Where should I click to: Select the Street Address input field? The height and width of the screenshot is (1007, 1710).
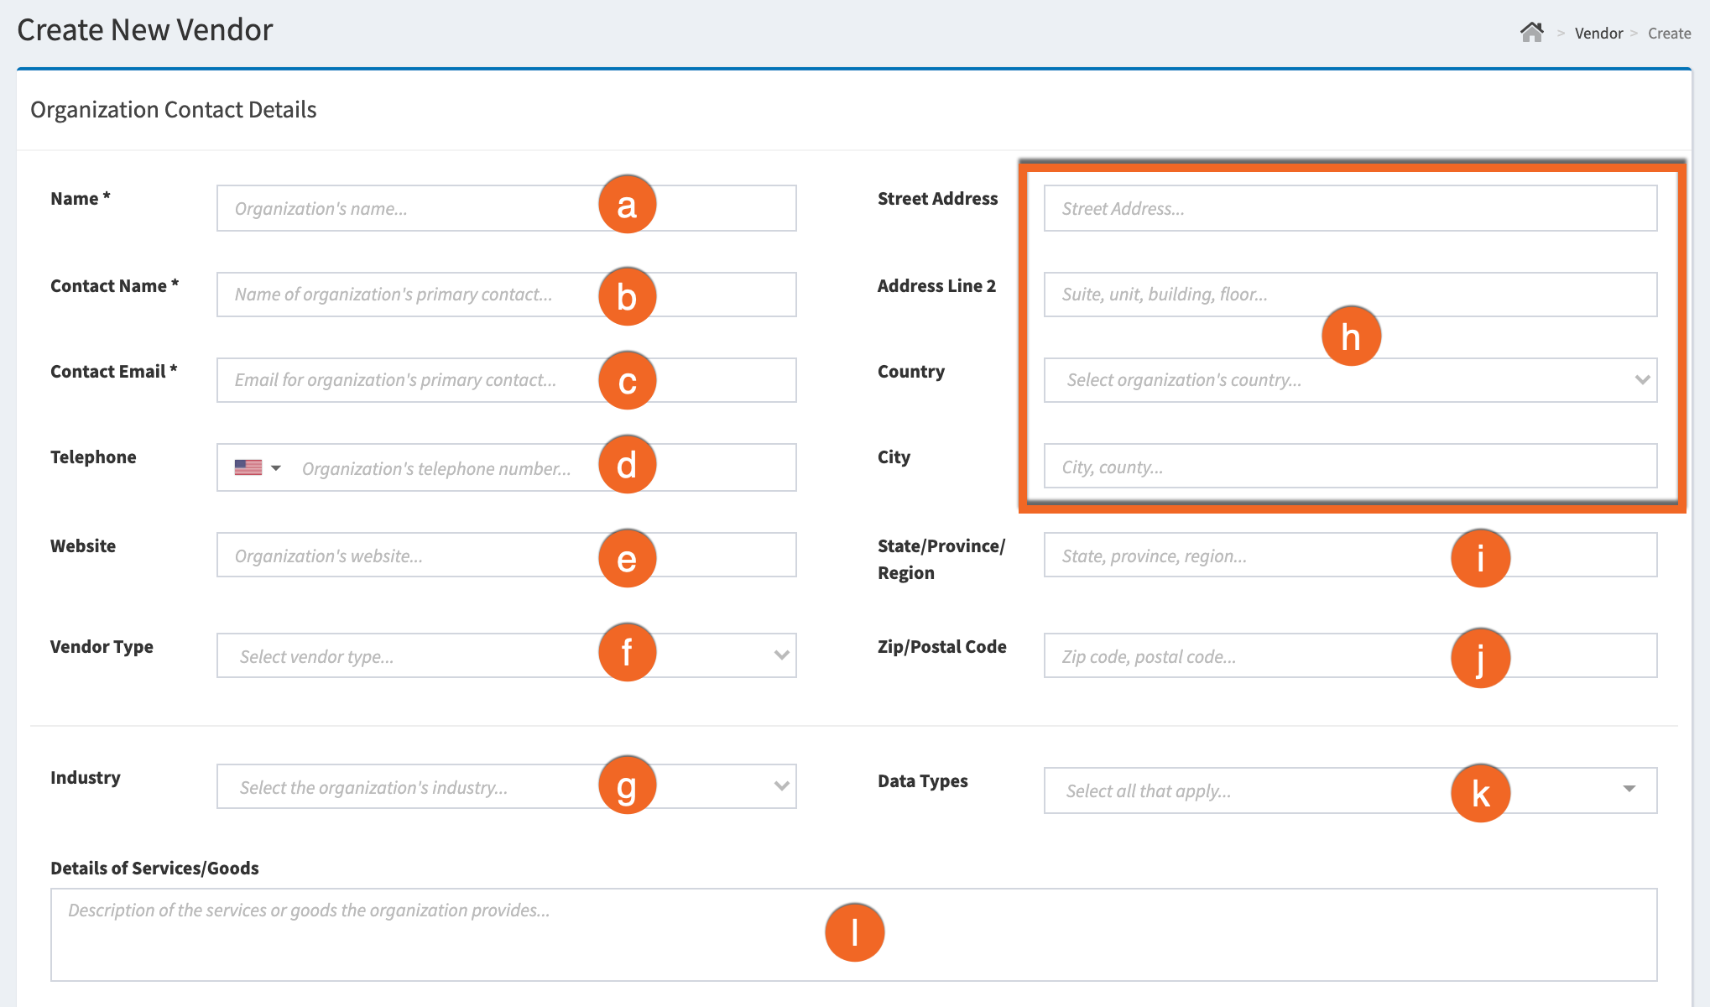(1259, 208)
